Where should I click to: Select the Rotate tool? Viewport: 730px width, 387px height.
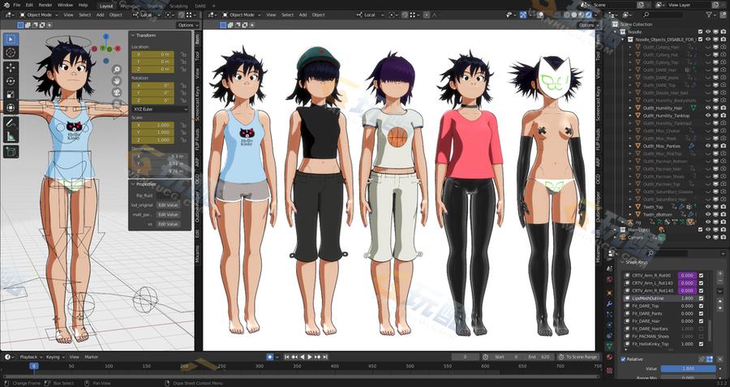click(11, 81)
